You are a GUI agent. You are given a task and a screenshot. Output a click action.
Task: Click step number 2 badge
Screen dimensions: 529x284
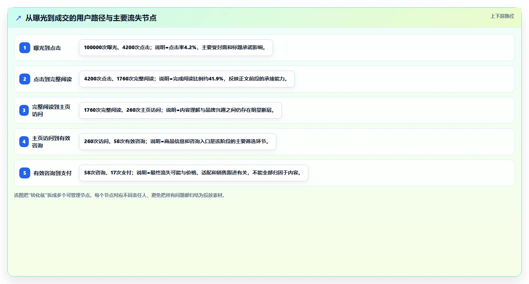pos(25,79)
